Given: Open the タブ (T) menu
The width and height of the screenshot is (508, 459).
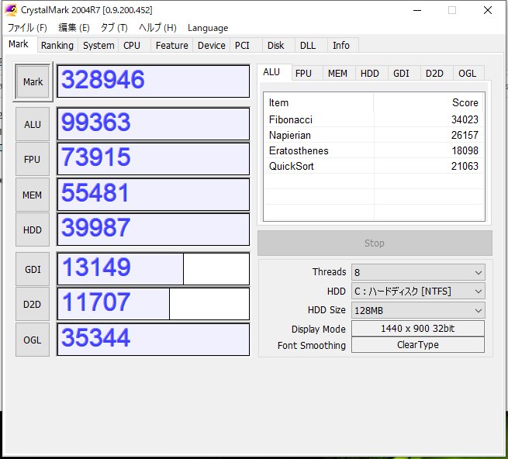Looking at the screenshot, I should pyautogui.click(x=114, y=28).
